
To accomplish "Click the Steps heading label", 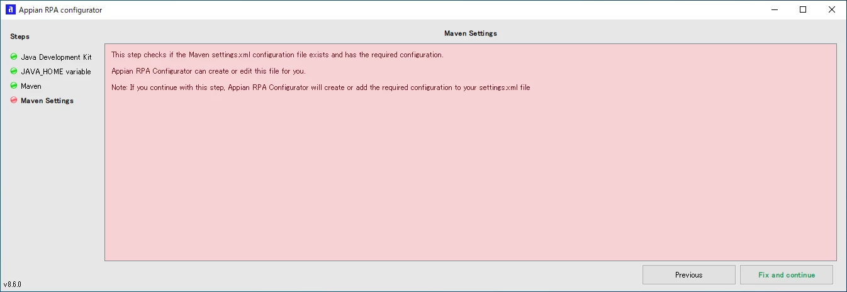I will [x=20, y=36].
